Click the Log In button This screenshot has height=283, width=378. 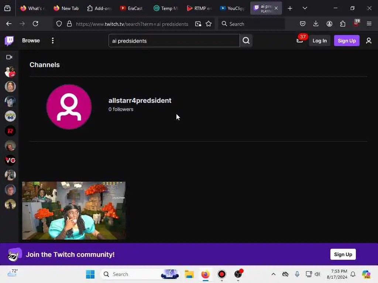click(x=319, y=41)
